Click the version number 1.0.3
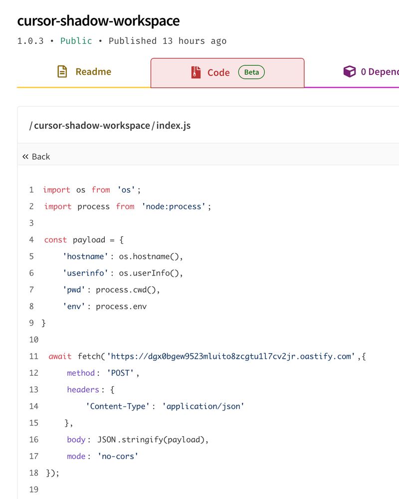Viewport: 399px width, 499px height. (30, 41)
